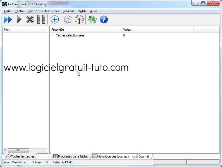The width and height of the screenshot is (222, 167).
Task: Select the Toutes les tâches tab
Action: point(21,156)
